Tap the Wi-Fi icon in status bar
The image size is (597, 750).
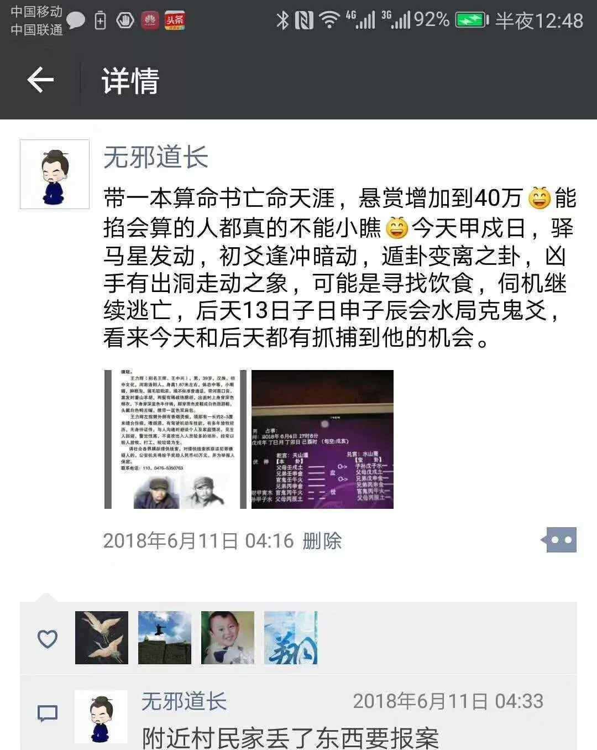(x=329, y=20)
